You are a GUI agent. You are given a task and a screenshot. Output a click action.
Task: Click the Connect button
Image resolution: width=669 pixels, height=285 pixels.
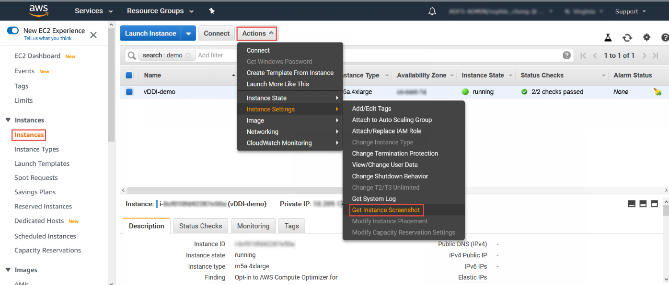[216, 33]
